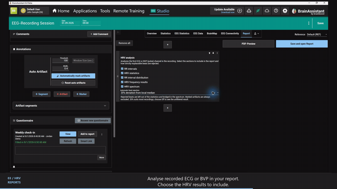Open Reference Default (REF) dropdown
337x189 pixels.
pyautogui.click(x=317, y=34)
